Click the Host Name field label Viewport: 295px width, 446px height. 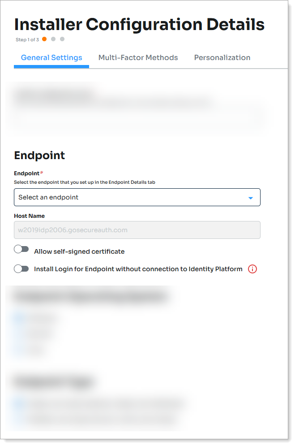tap(29, 216)
